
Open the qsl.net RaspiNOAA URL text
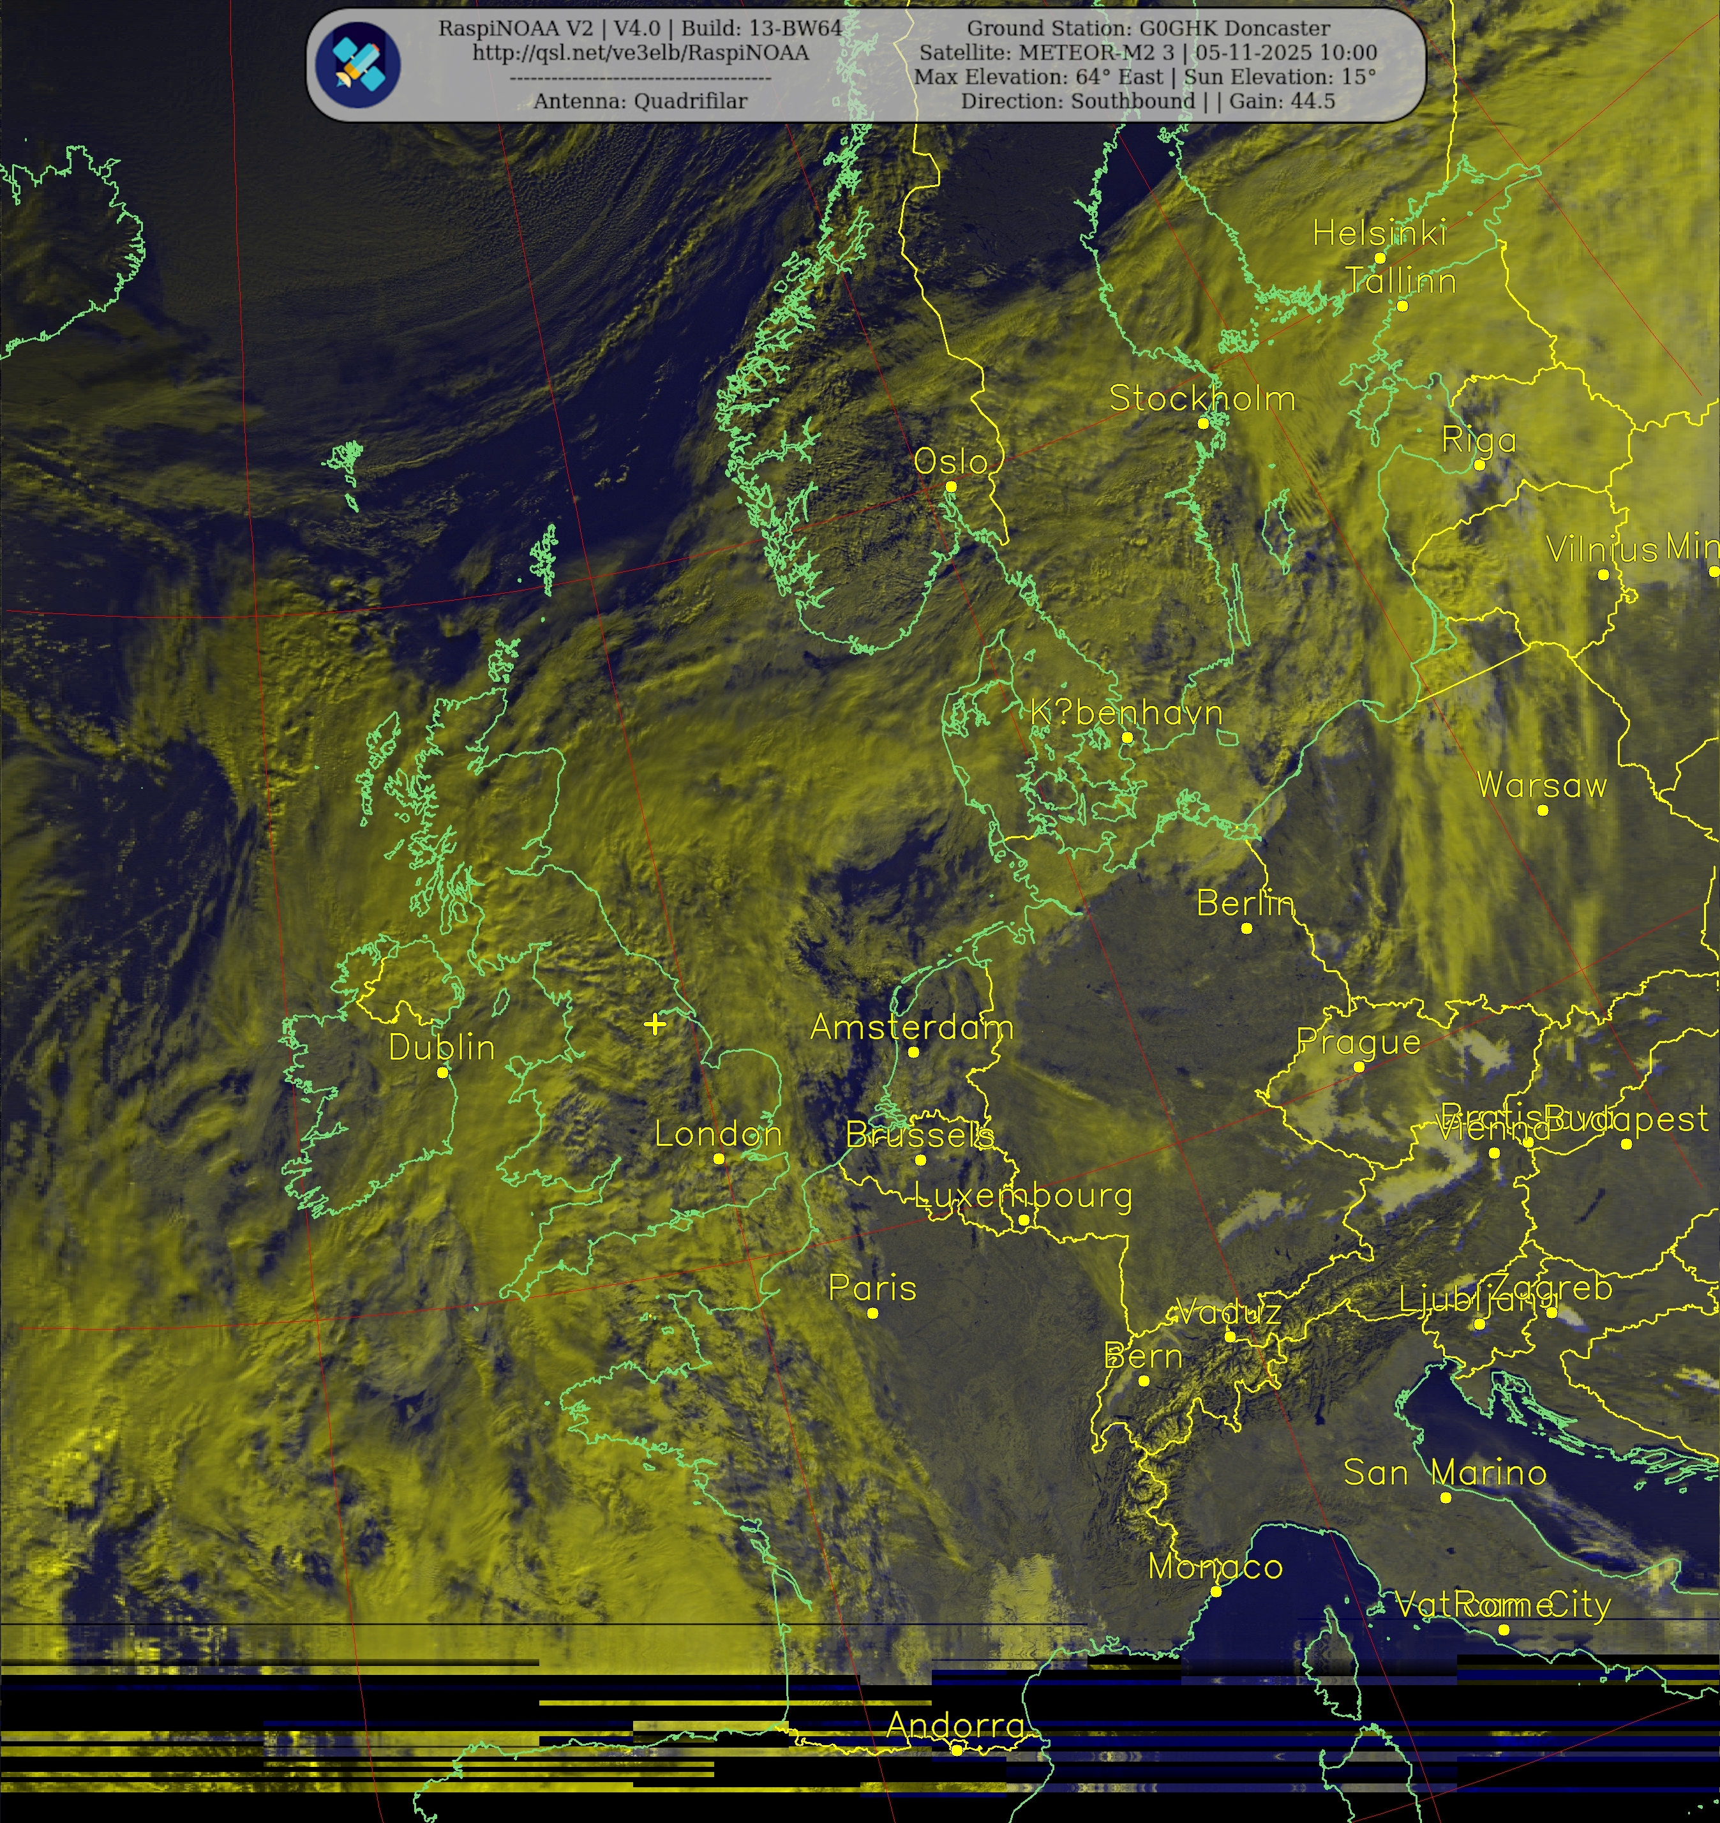[x=641, y=53]
